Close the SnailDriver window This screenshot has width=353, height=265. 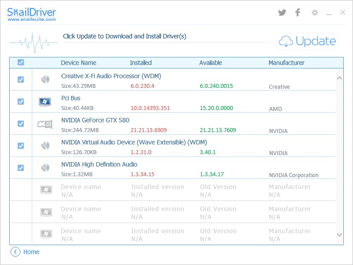tap(343, 12)
